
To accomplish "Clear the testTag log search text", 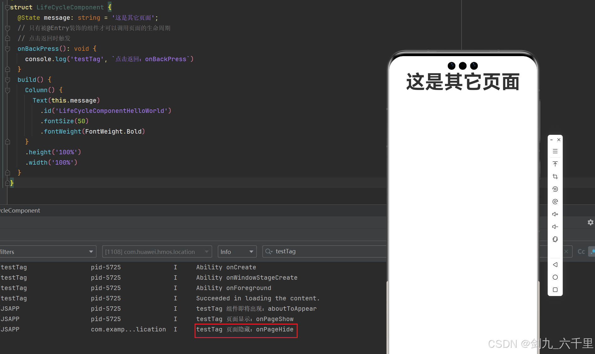I will point(566,251).
